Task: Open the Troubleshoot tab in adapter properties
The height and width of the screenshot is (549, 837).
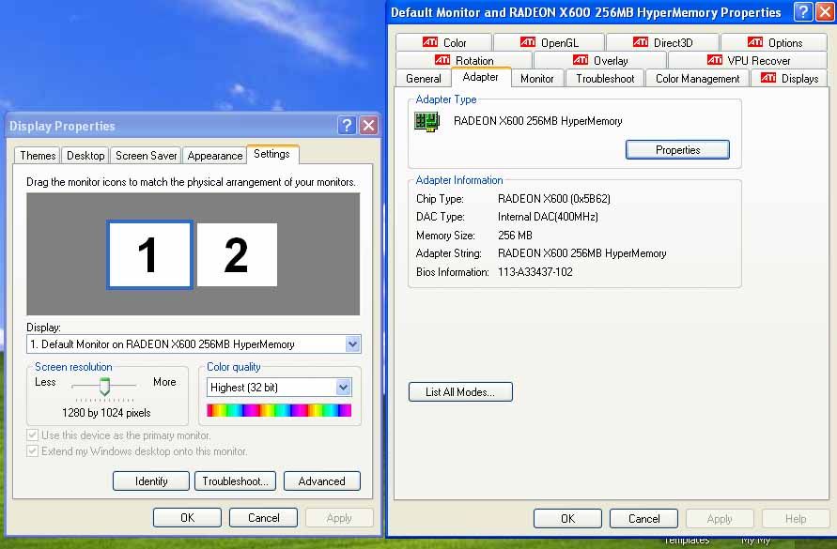Action: click(x=605, y=79)
